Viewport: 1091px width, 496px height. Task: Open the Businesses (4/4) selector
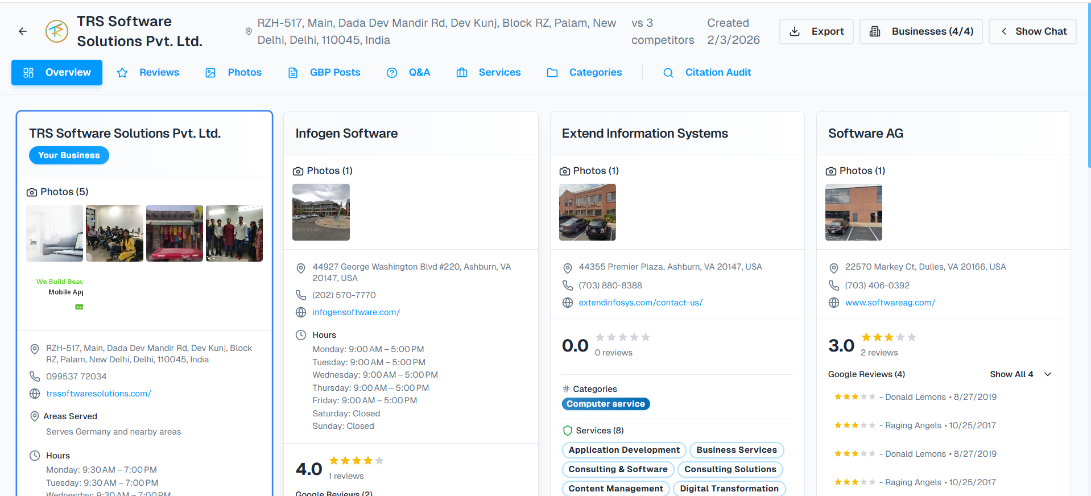pyautogui.click(x=921, y=31)
